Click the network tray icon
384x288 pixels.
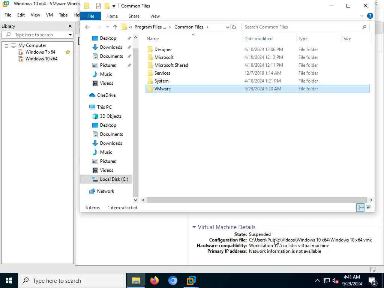[x=327, y=280]
